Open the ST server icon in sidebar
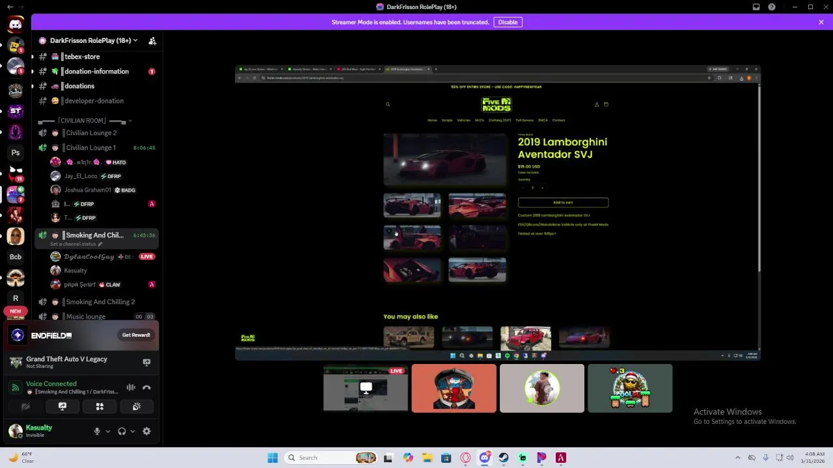The height and width of the screenshot is (468, 833). click(x=16, y=110)
